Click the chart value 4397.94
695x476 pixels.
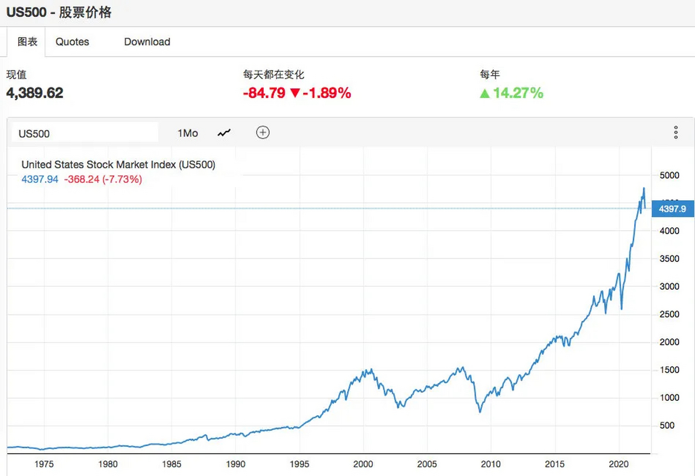pos(40,179)
